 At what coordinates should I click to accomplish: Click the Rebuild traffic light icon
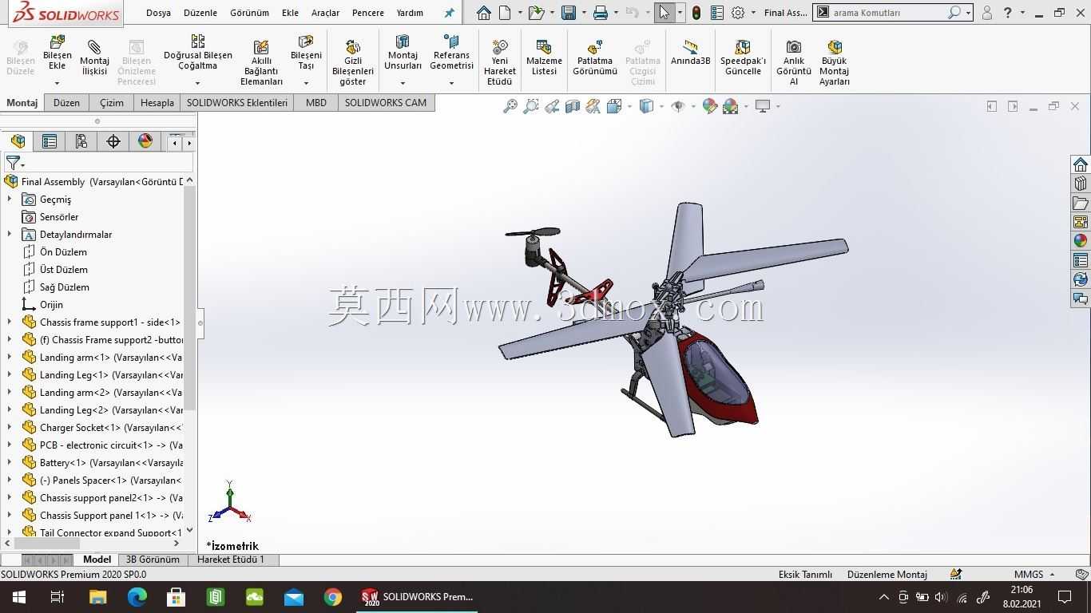[696, 13]
